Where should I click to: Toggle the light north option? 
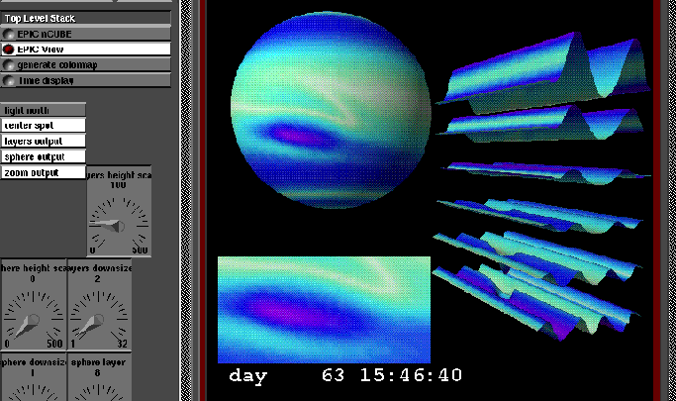coord(44,110)
